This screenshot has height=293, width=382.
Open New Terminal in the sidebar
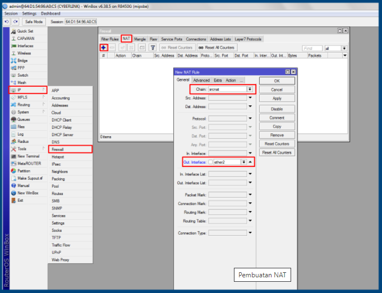(28, 156)
